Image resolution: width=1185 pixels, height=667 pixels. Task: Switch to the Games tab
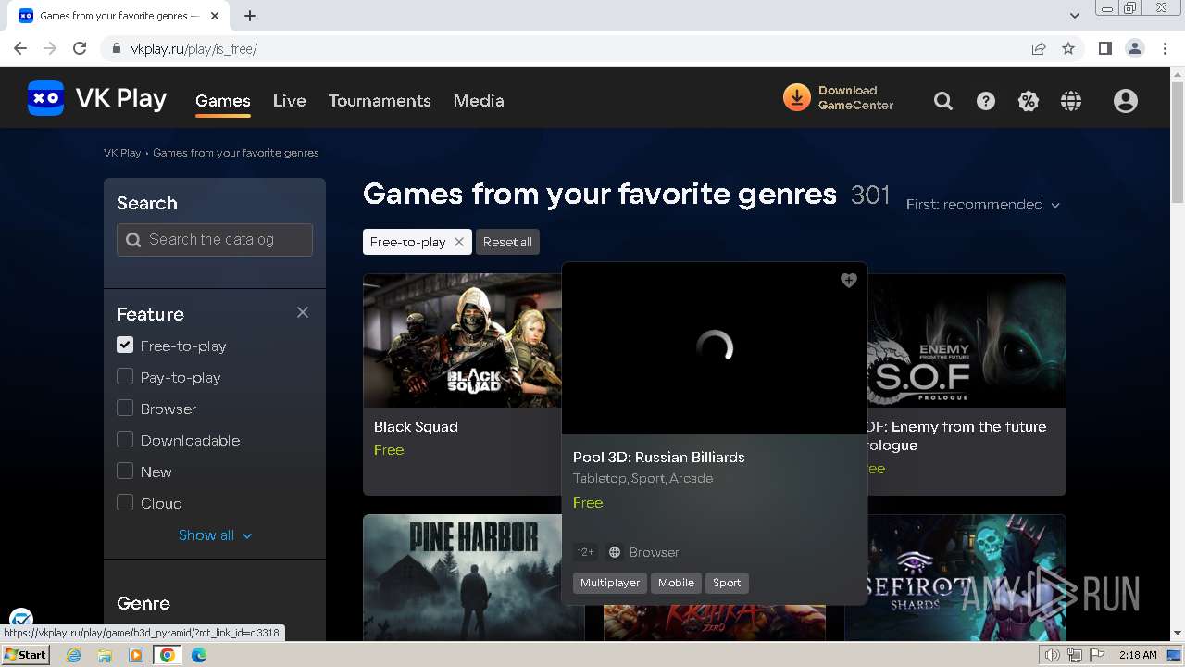223,101
